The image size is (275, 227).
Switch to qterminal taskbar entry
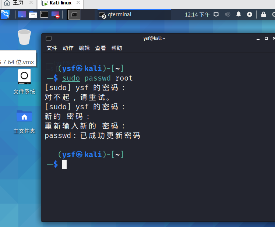134,15
